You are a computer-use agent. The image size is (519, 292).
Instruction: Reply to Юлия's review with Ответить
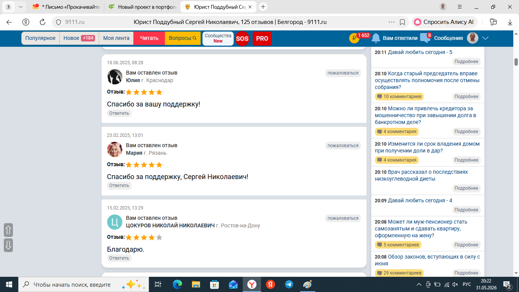pyautogui.click(x=119, y=113)
